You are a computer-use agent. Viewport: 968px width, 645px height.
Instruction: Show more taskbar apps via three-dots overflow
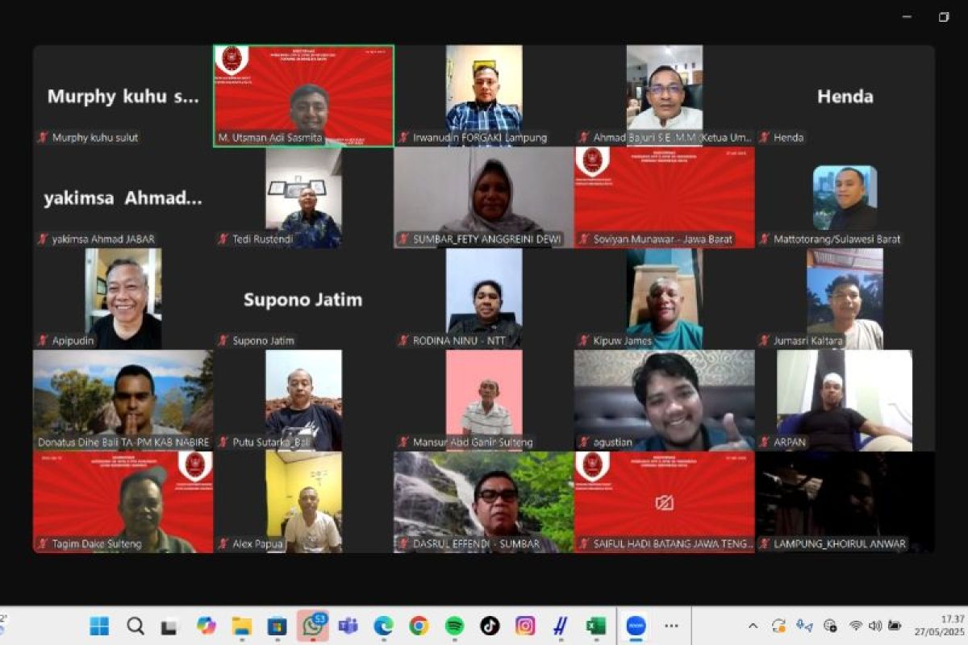click(671, 626)
